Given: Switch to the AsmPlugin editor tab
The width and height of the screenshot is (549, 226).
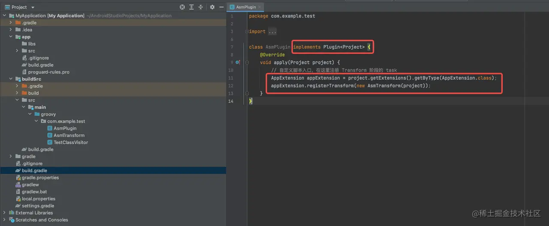Looking at the screenshot, I should (246, 7).
